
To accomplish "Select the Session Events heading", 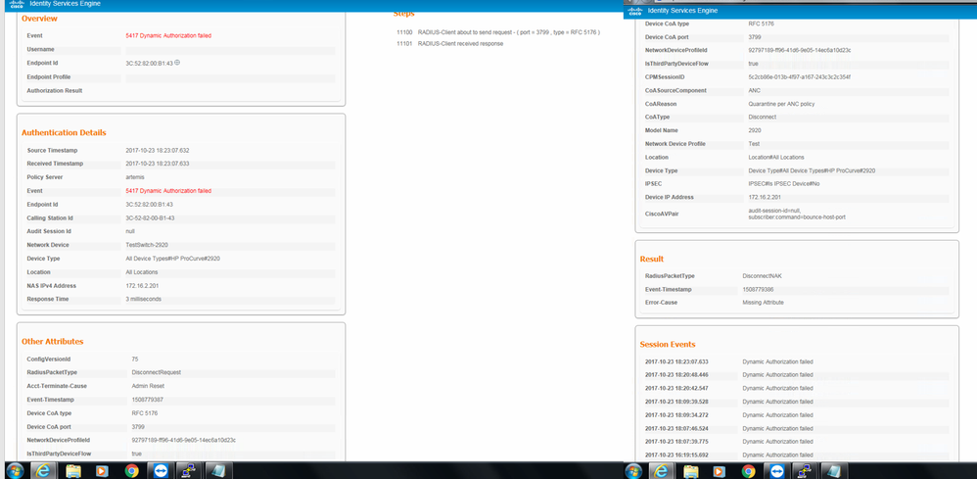I will [668, 344].
